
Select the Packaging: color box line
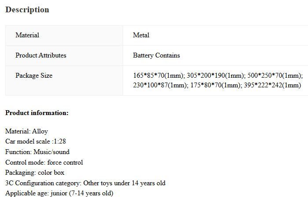[35, 173]
